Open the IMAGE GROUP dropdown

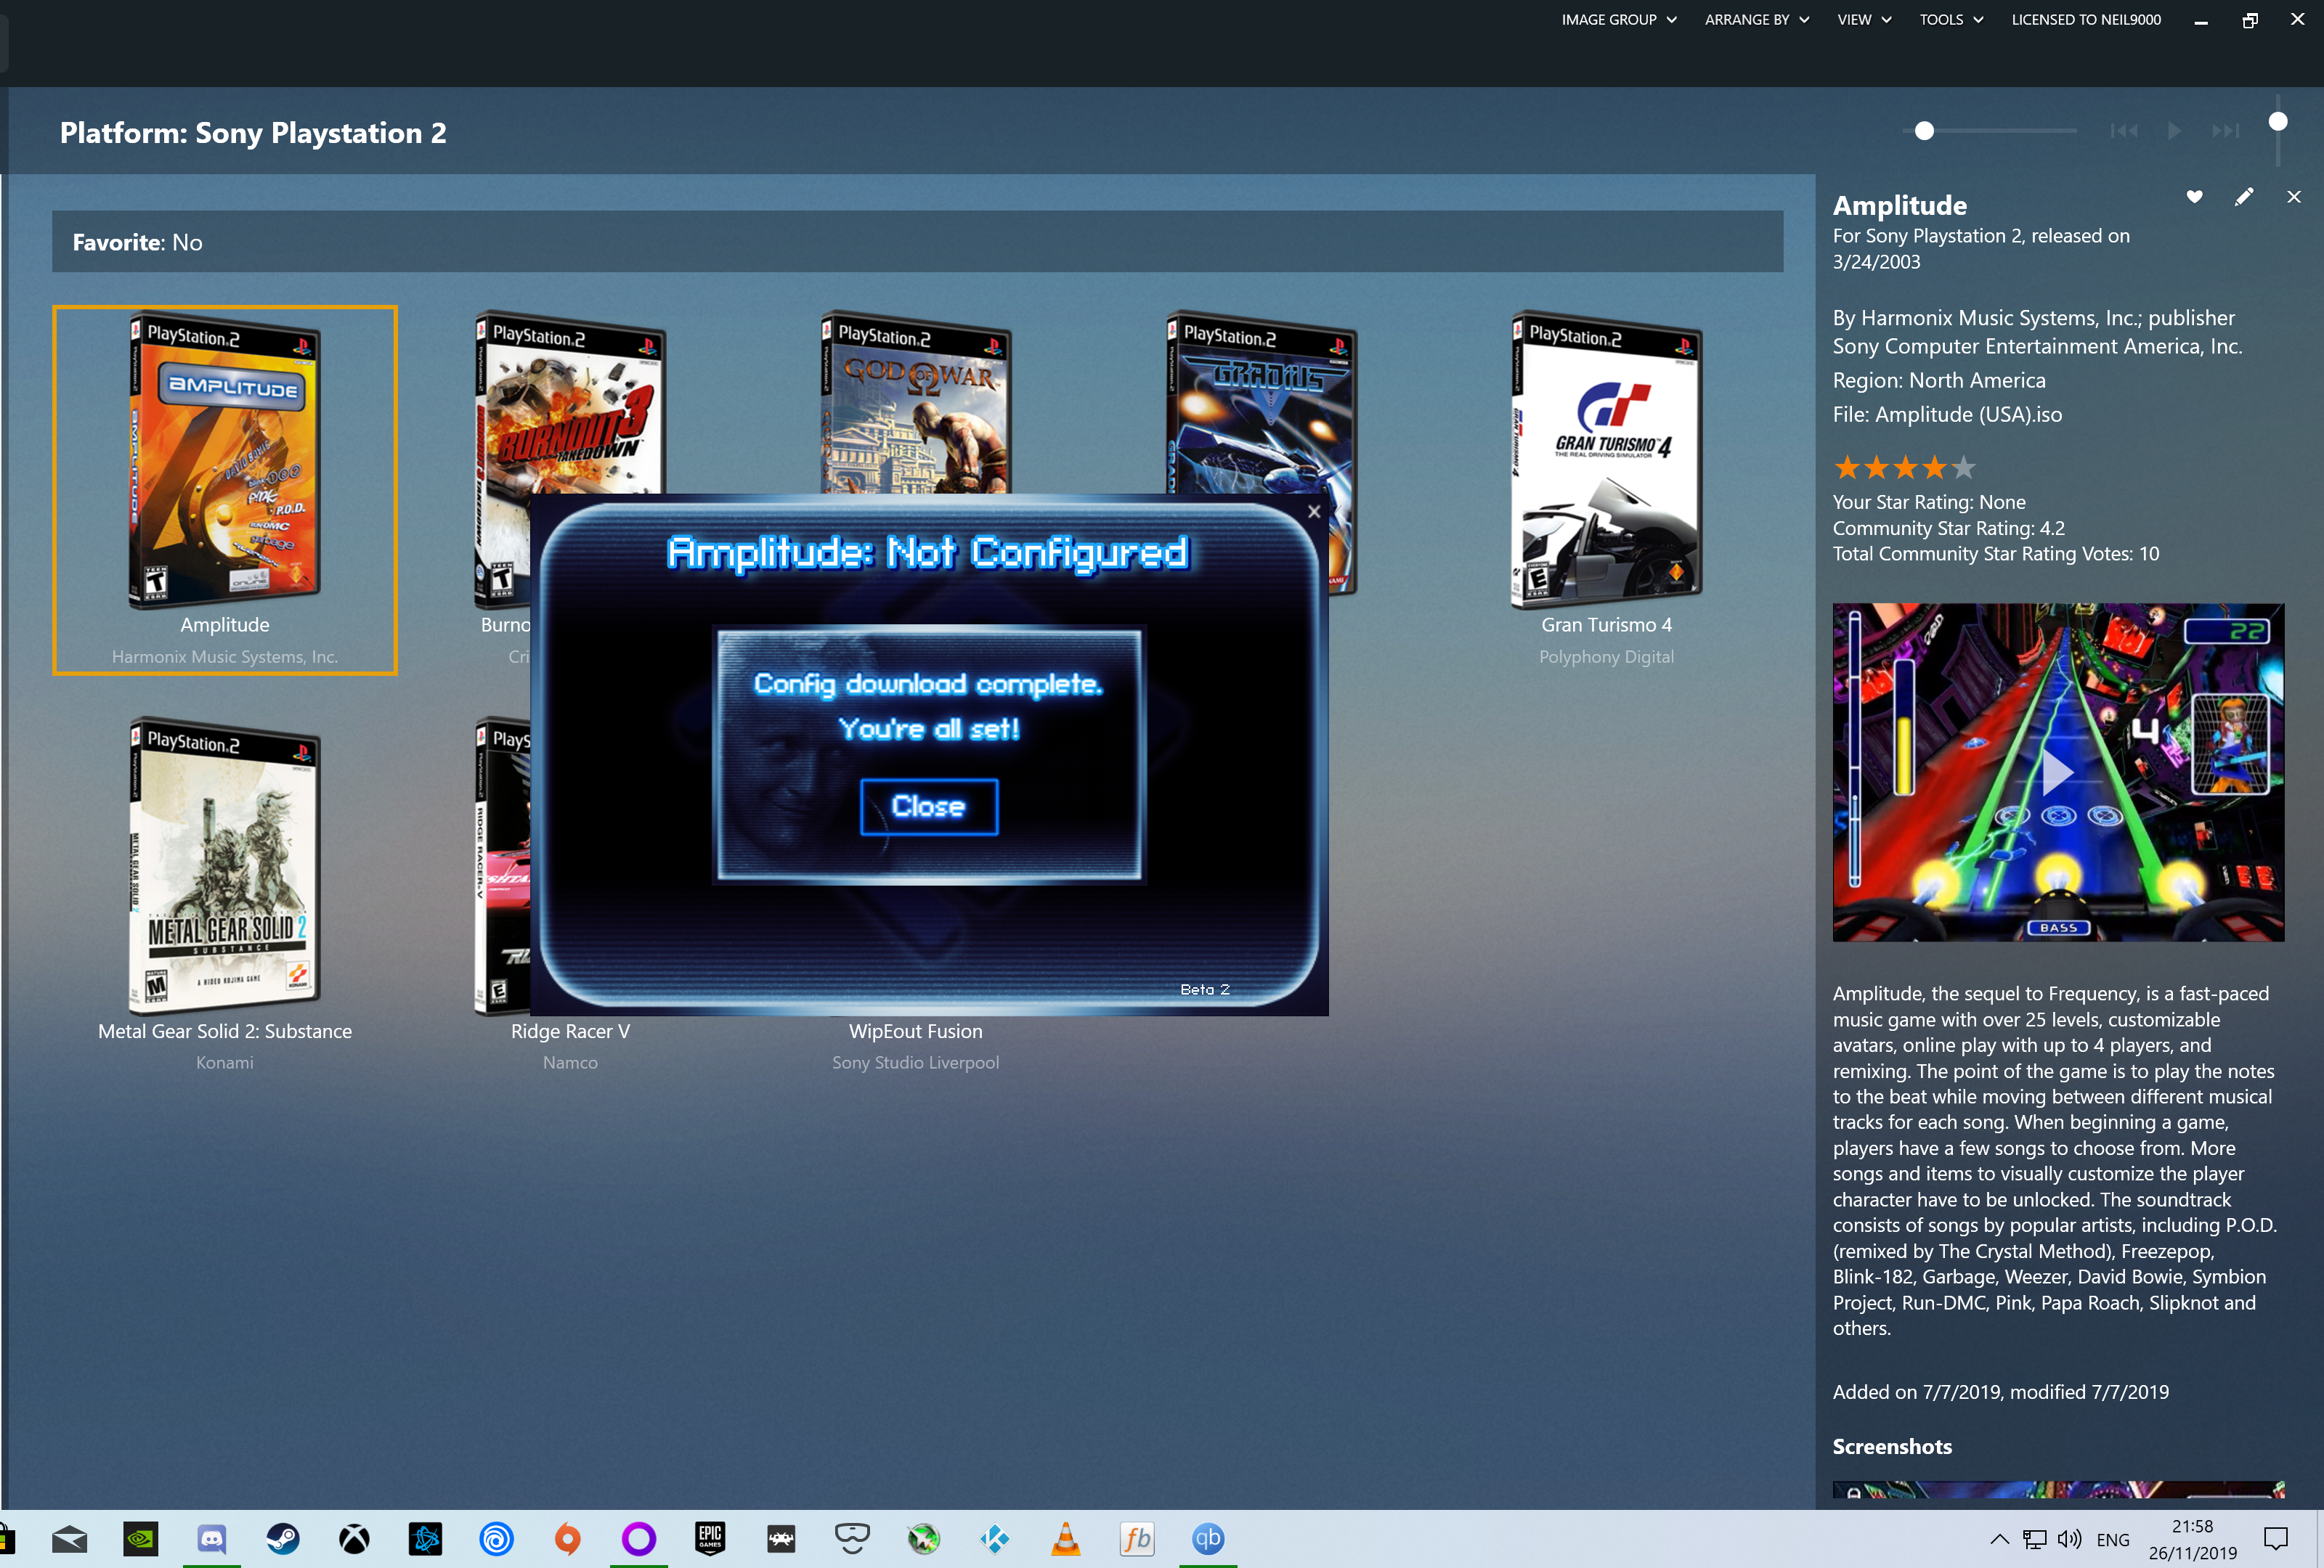point(1619,20)
